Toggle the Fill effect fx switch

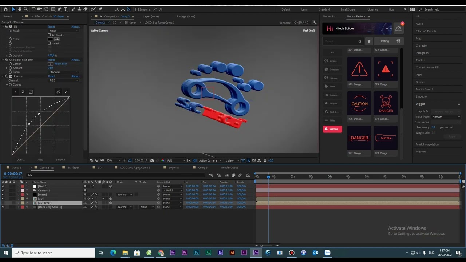(6, 27)
